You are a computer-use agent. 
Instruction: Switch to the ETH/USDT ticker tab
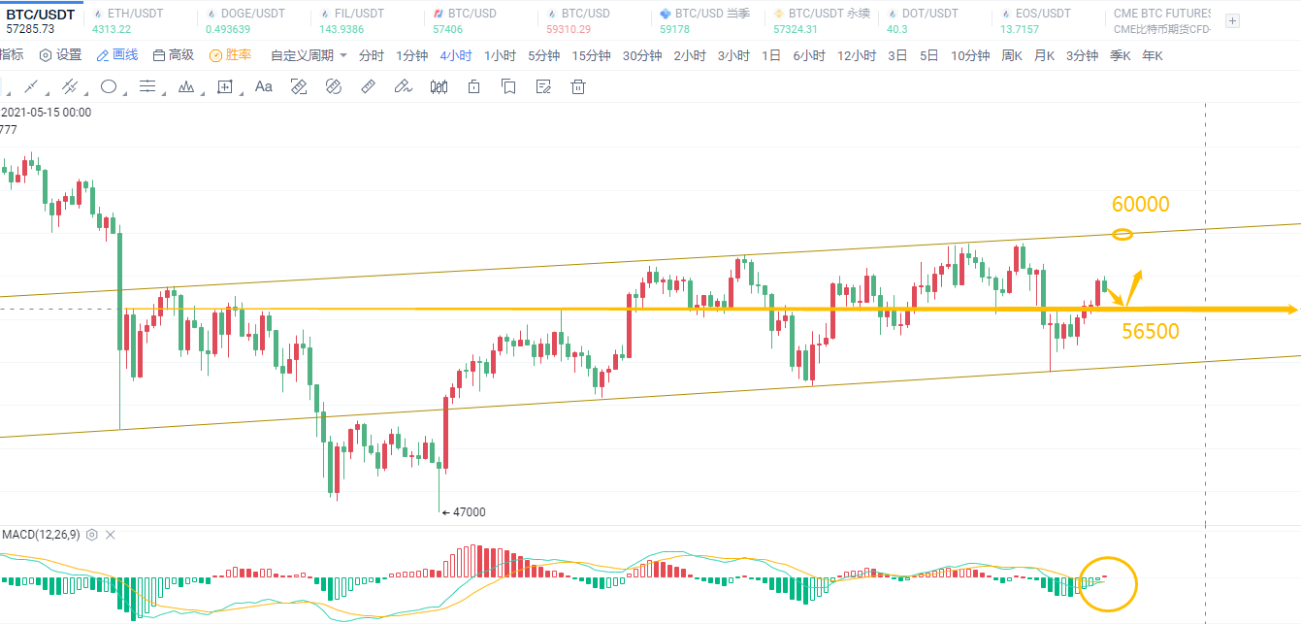coord(135,14)
